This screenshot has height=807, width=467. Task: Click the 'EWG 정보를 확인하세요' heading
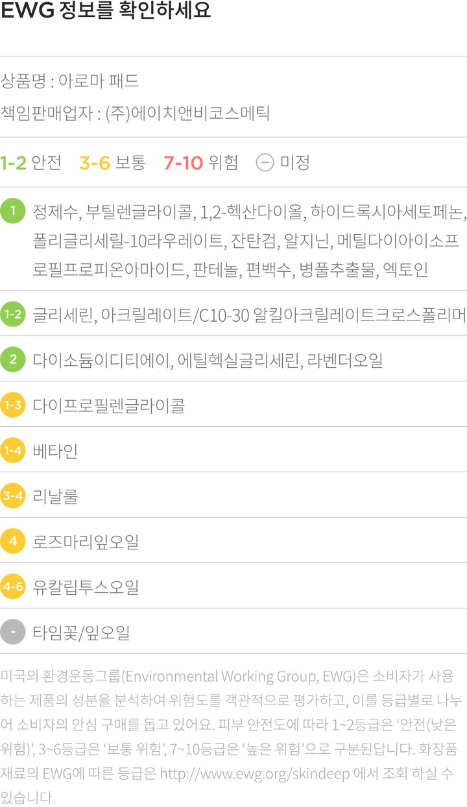click(x=106, y=12)
